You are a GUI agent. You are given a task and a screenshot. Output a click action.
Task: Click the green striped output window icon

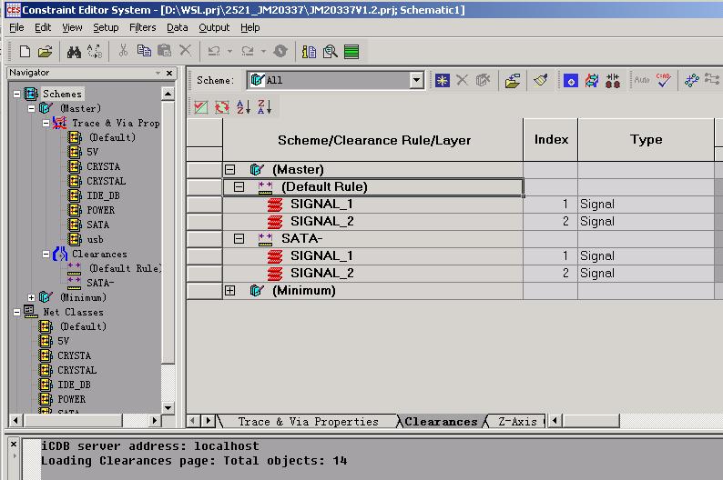tap(351, 52)
